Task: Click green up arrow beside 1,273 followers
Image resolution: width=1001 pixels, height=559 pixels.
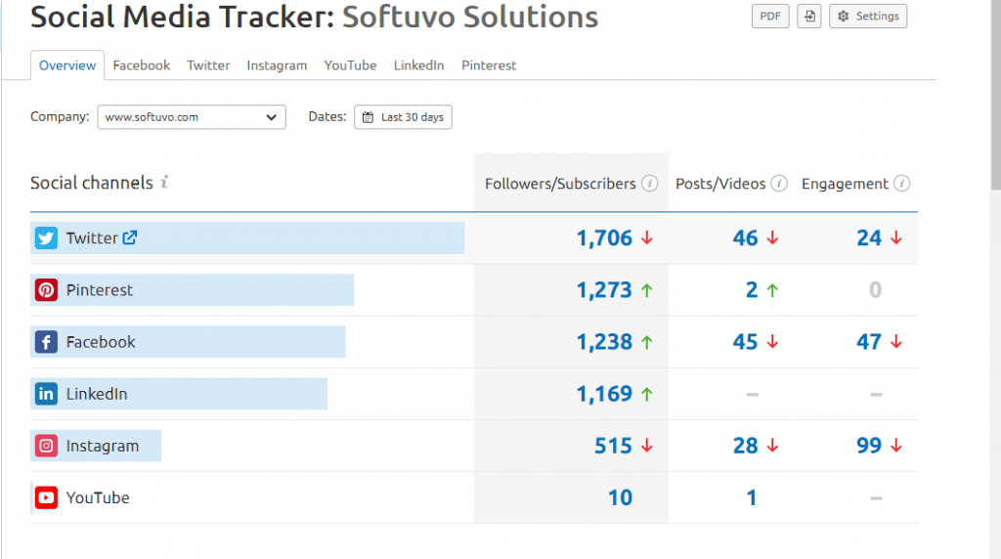Action: tap(647, 290)
